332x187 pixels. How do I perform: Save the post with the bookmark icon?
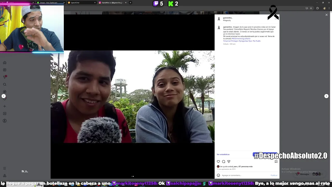[x=276, y=162]
